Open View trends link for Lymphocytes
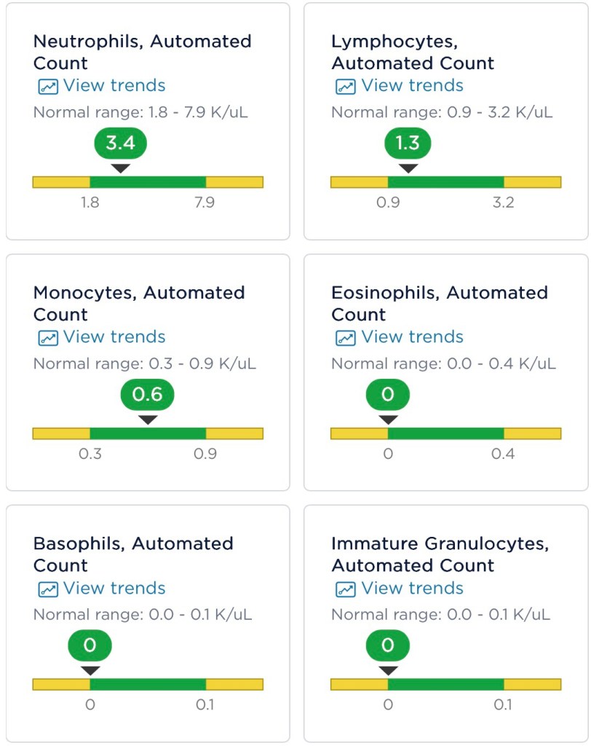 pyautogui.click(x=412, y=86)
